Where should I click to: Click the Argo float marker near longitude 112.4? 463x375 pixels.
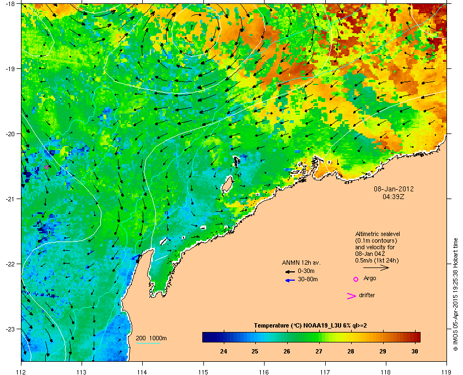click(x=46, y=168)
